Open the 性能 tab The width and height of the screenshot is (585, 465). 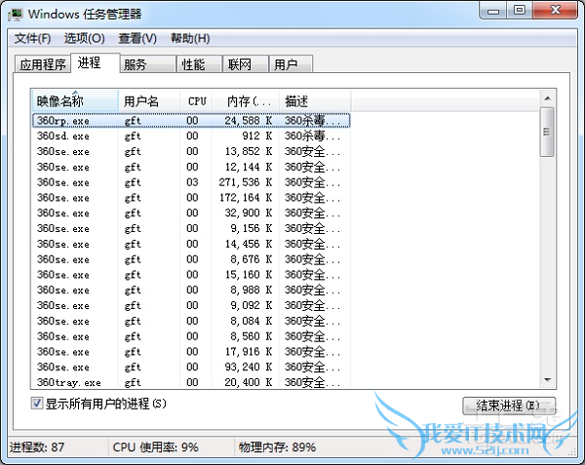200,64
